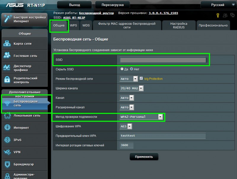Open the local network house icon

click(7, 115)
